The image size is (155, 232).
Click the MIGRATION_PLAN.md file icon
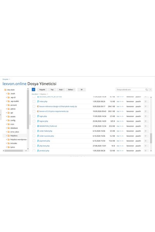38,126
